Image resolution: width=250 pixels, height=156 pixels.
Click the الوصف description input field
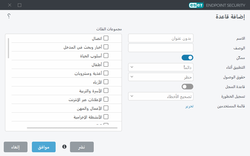pyautogui.click(x=161, y=48)
